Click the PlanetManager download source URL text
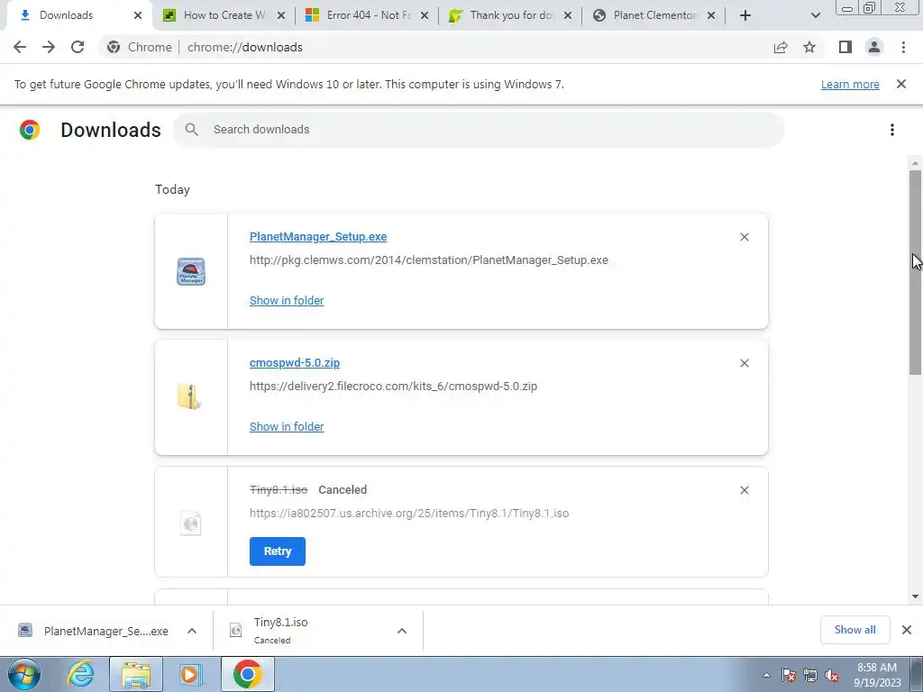Image resolution: width=923 pixels, height=692 pixels. (x=428, y=260)
